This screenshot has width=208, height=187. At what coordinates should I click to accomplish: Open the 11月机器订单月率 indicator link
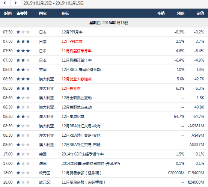[x=77, y=51]
